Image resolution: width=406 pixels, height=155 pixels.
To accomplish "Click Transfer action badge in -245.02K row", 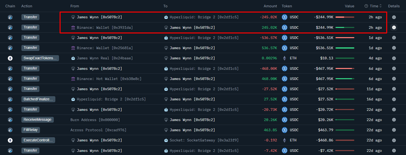I will click(x=30, y=17).
